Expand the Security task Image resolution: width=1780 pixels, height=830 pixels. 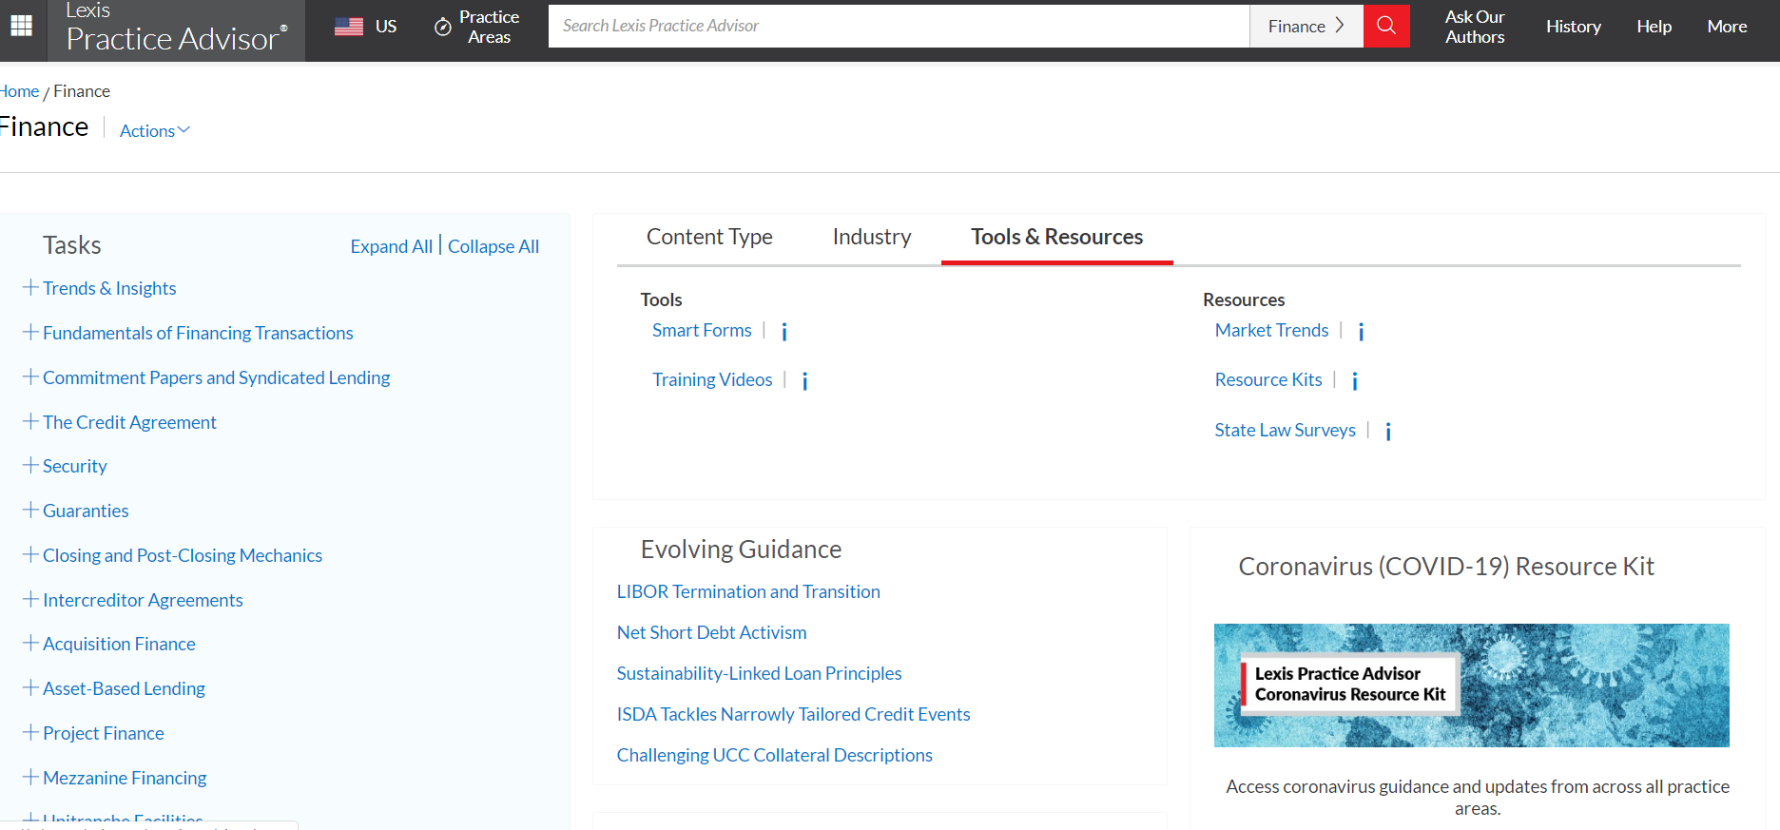point(30,465)
